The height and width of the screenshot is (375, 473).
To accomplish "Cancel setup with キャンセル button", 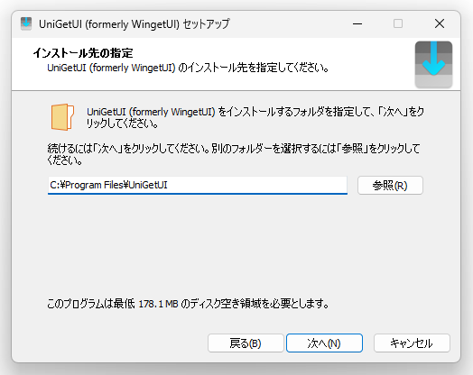I will tap(412, 343).
